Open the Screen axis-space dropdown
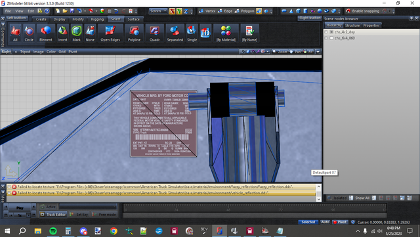Image resolution: width=420 pixels, height=237 pixels. coord(158,11)
